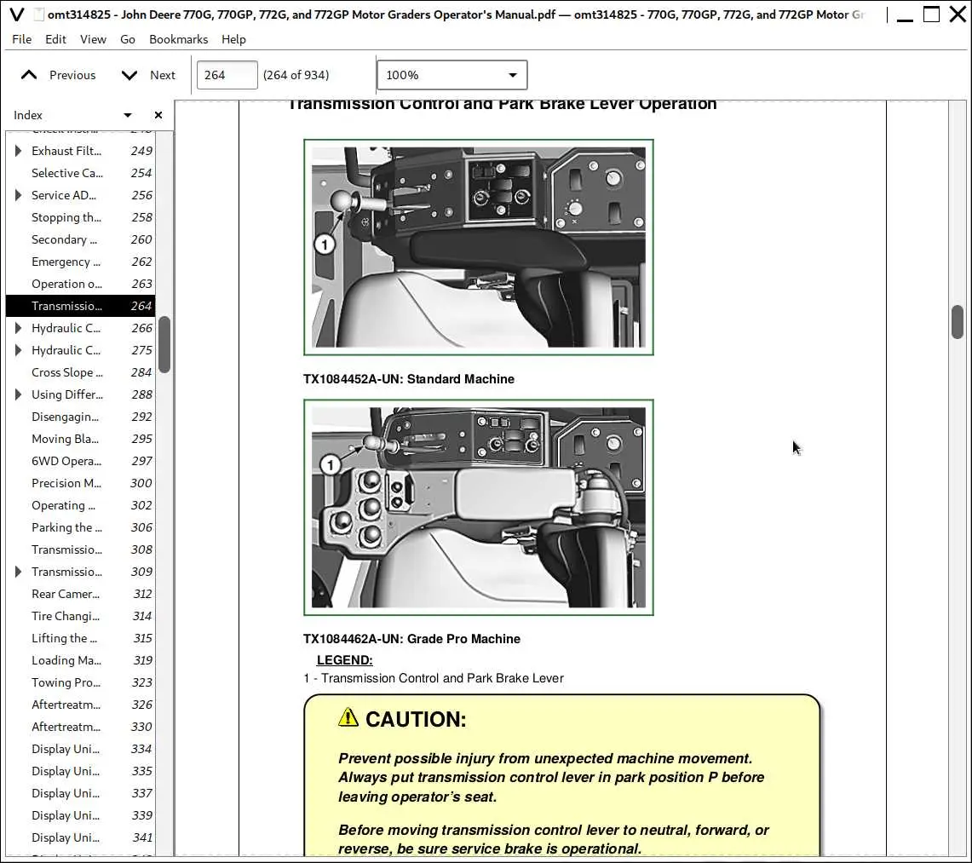Expand the Transmissio... entry on page 309

tap(18, 572)
